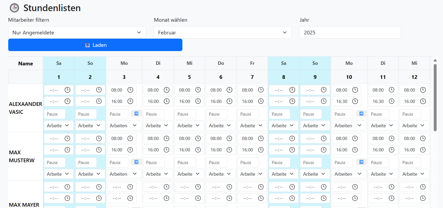Open time picker for Max Musterw's day 5 start time
The height and width of the screenshot is (208, 443).
pyautogui.click(x=198, y=138)
